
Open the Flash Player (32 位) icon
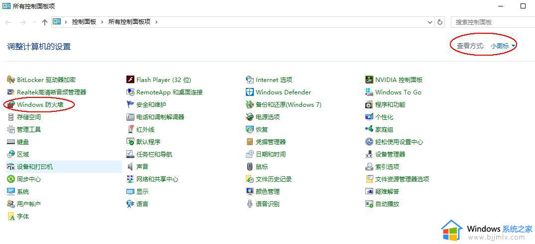coord(130,80)
